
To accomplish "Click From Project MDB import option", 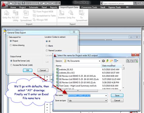I will [x=43, y=12].
